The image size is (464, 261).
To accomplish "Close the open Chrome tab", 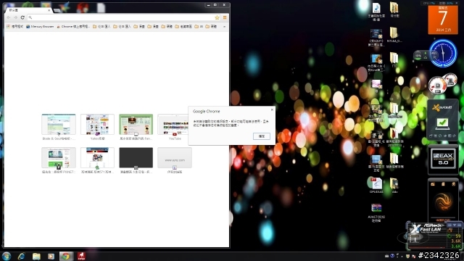I will tap(49, 10).
